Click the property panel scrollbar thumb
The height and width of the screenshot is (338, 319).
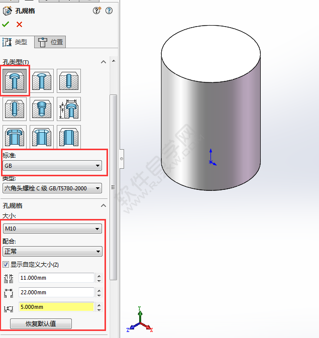tap(113, 187)
